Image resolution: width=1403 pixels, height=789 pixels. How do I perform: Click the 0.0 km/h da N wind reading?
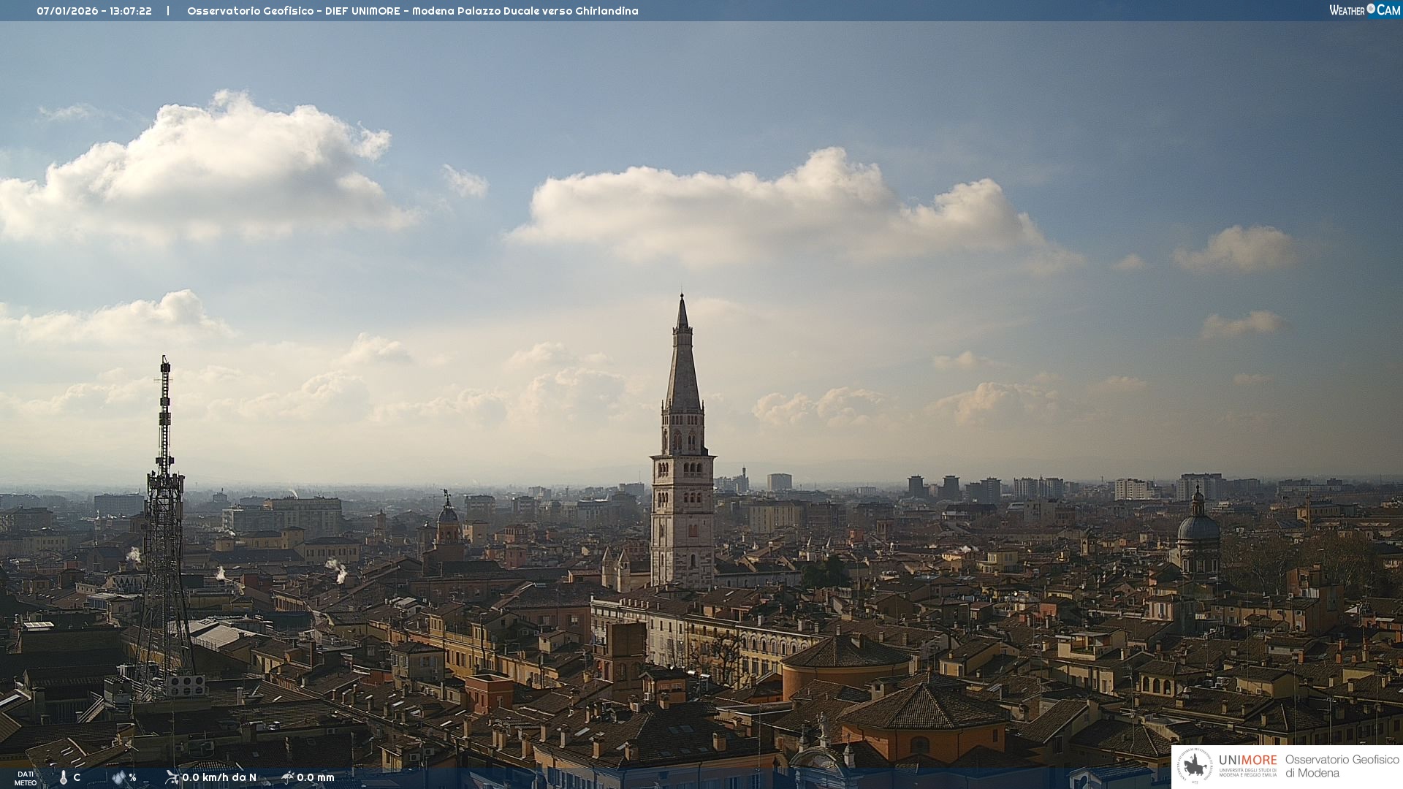219,777
